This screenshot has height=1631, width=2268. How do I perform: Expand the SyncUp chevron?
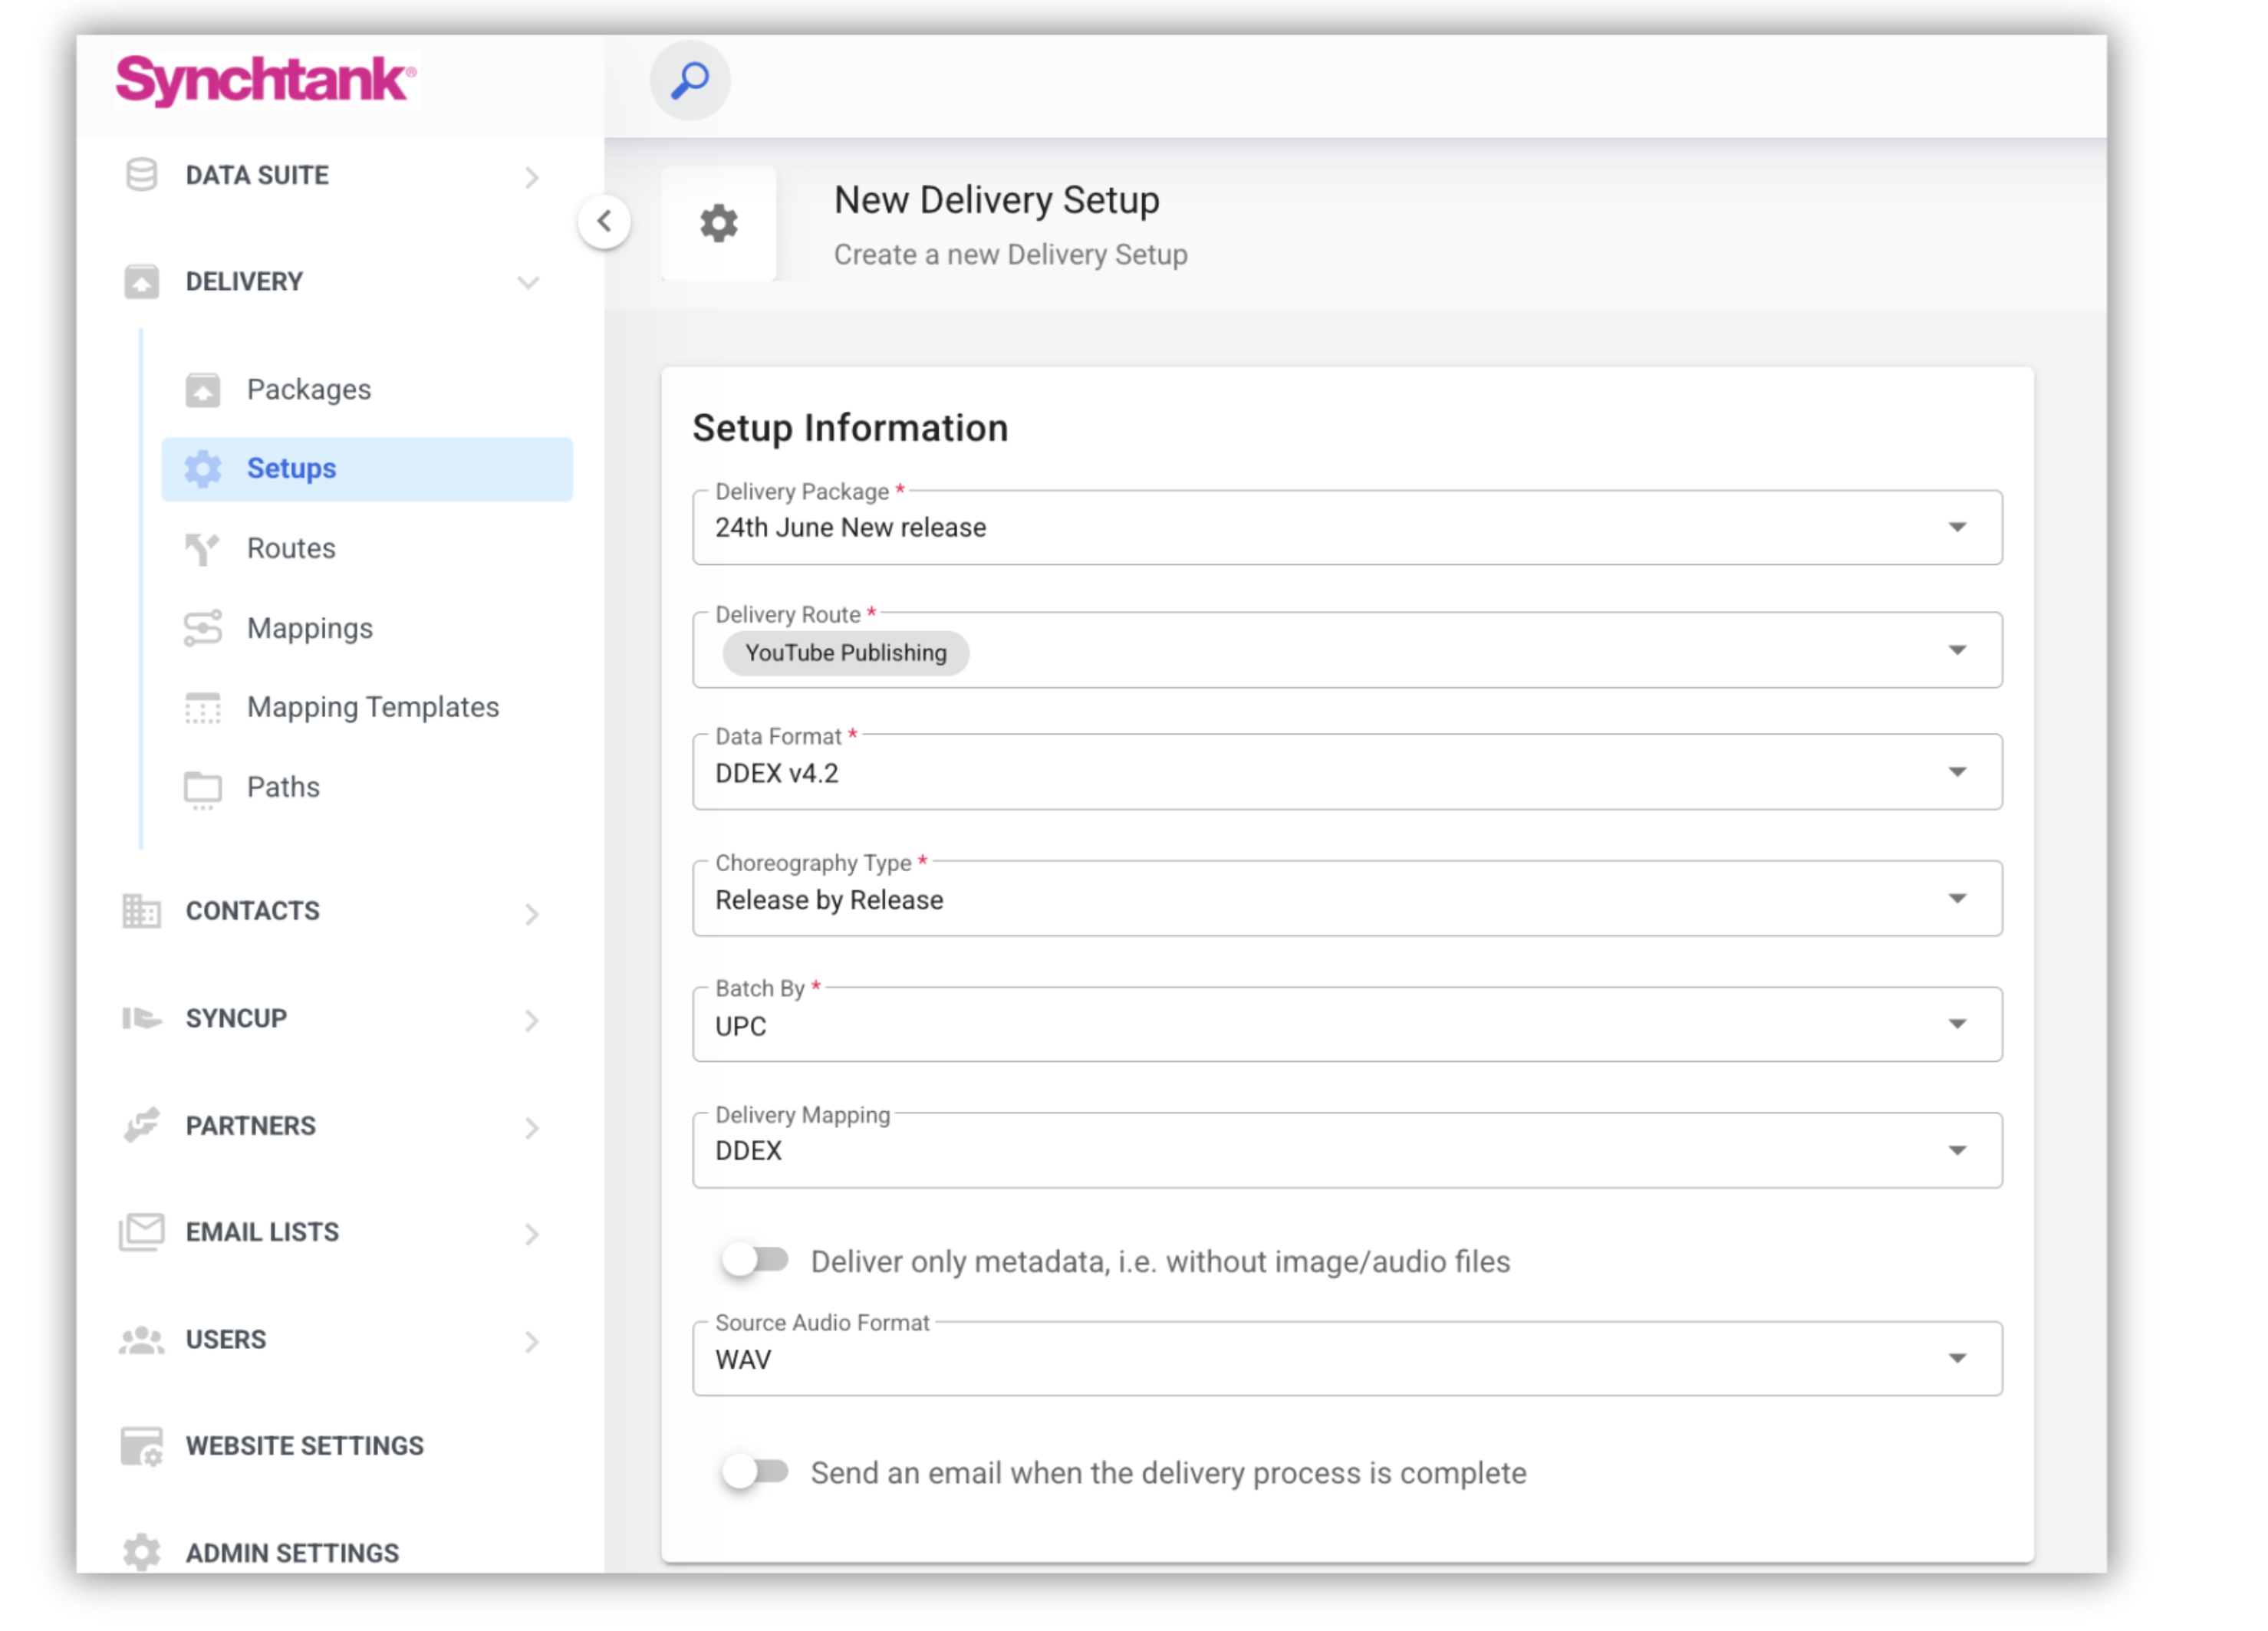[531, 1021]
